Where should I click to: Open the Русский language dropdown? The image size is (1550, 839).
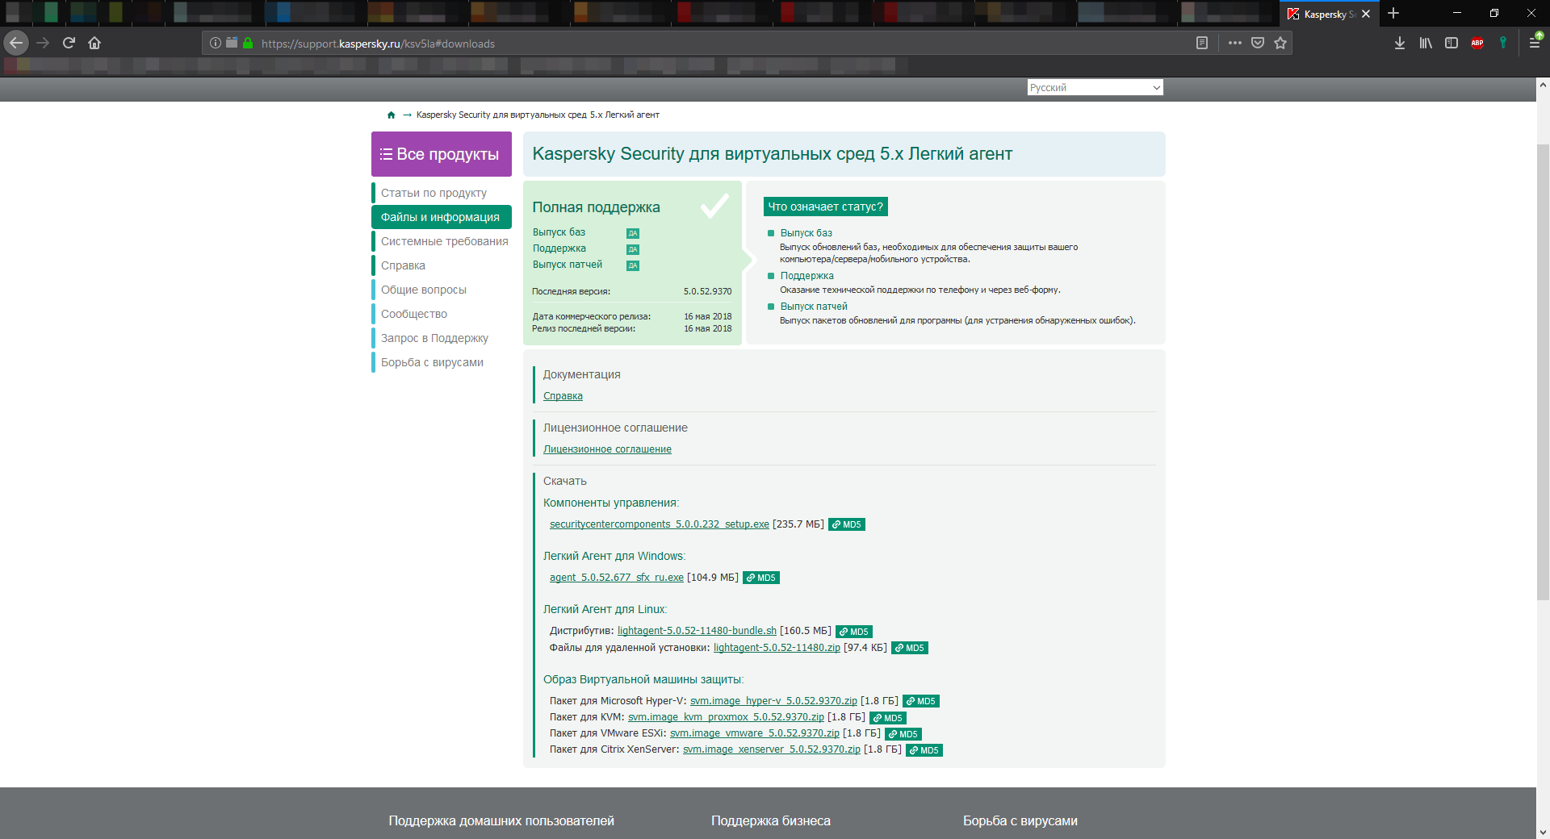(1095, 87)
